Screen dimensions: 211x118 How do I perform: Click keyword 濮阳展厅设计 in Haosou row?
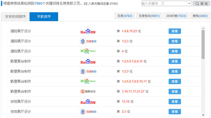tap(21, 51)
